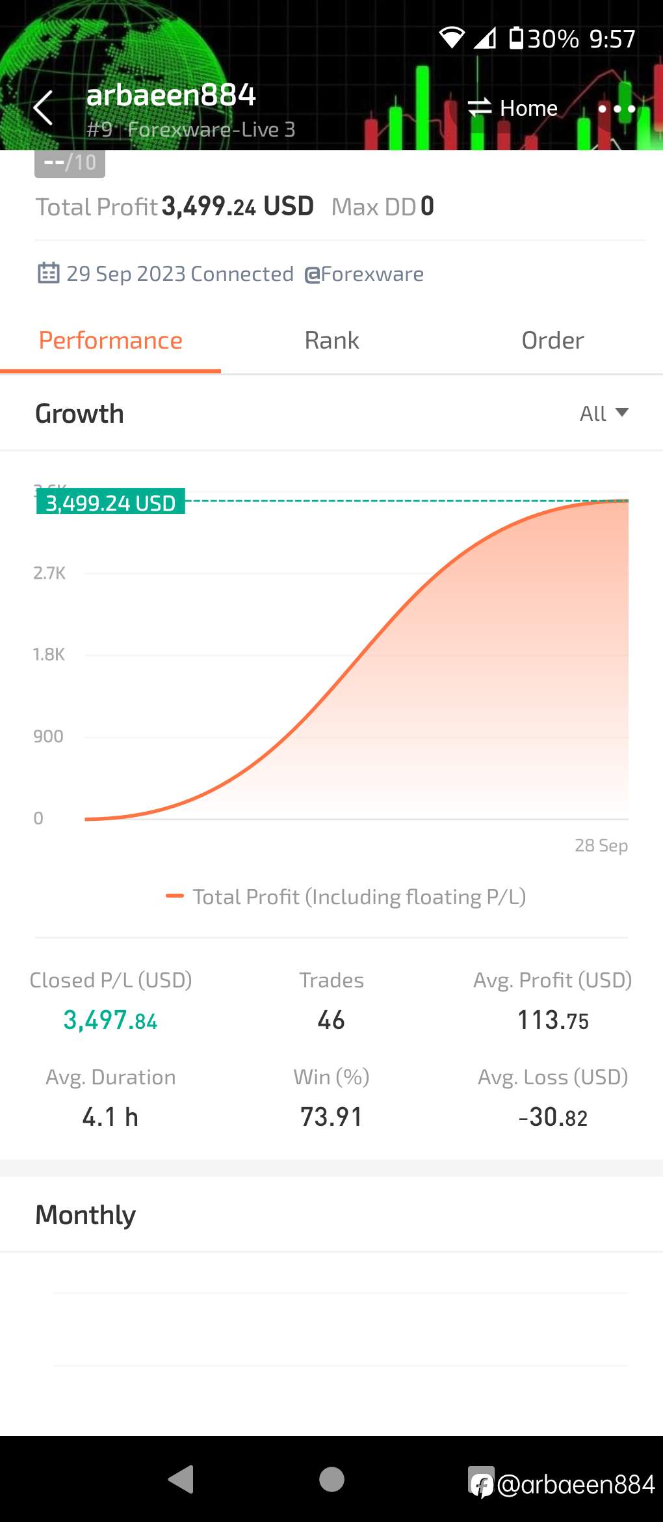Tap the calendar icon next to 29 Sep 2023
This screenshot has width=663, height=1522.
pyautogui.click(x=48, y=273)
